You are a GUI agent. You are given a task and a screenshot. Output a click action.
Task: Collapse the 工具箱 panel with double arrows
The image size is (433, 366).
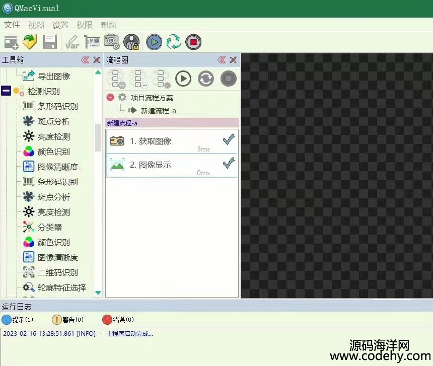point(85,60)
